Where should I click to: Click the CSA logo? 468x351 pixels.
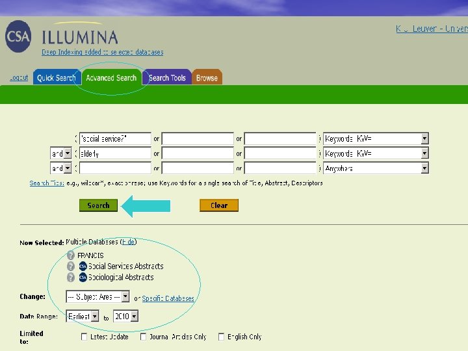(x=18, y=36)
